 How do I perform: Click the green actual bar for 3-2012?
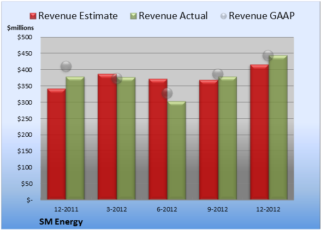pyautogui.click(x=126, y=138)
